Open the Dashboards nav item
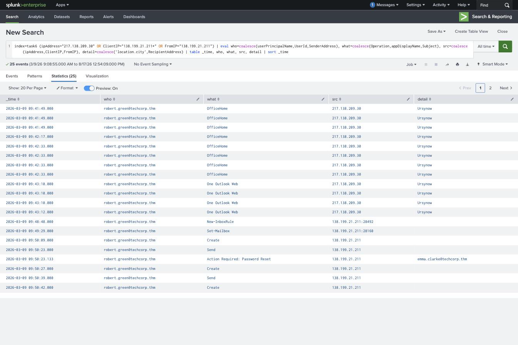 [134, 17]
